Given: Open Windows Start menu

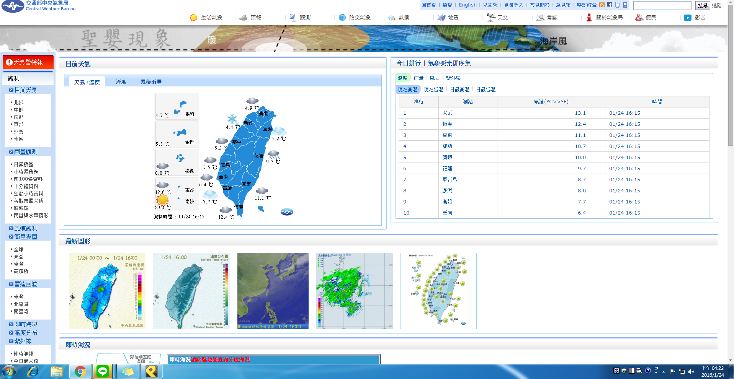Looking at the screenshot, I should tap(9, 371).
